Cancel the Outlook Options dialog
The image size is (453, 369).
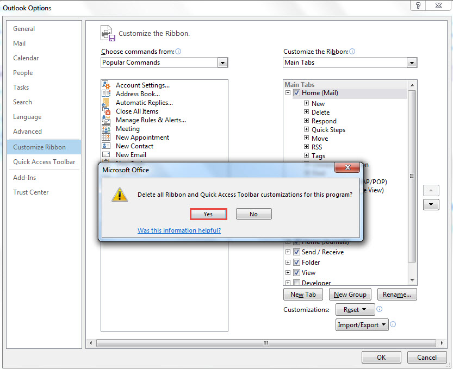(427, 358)
